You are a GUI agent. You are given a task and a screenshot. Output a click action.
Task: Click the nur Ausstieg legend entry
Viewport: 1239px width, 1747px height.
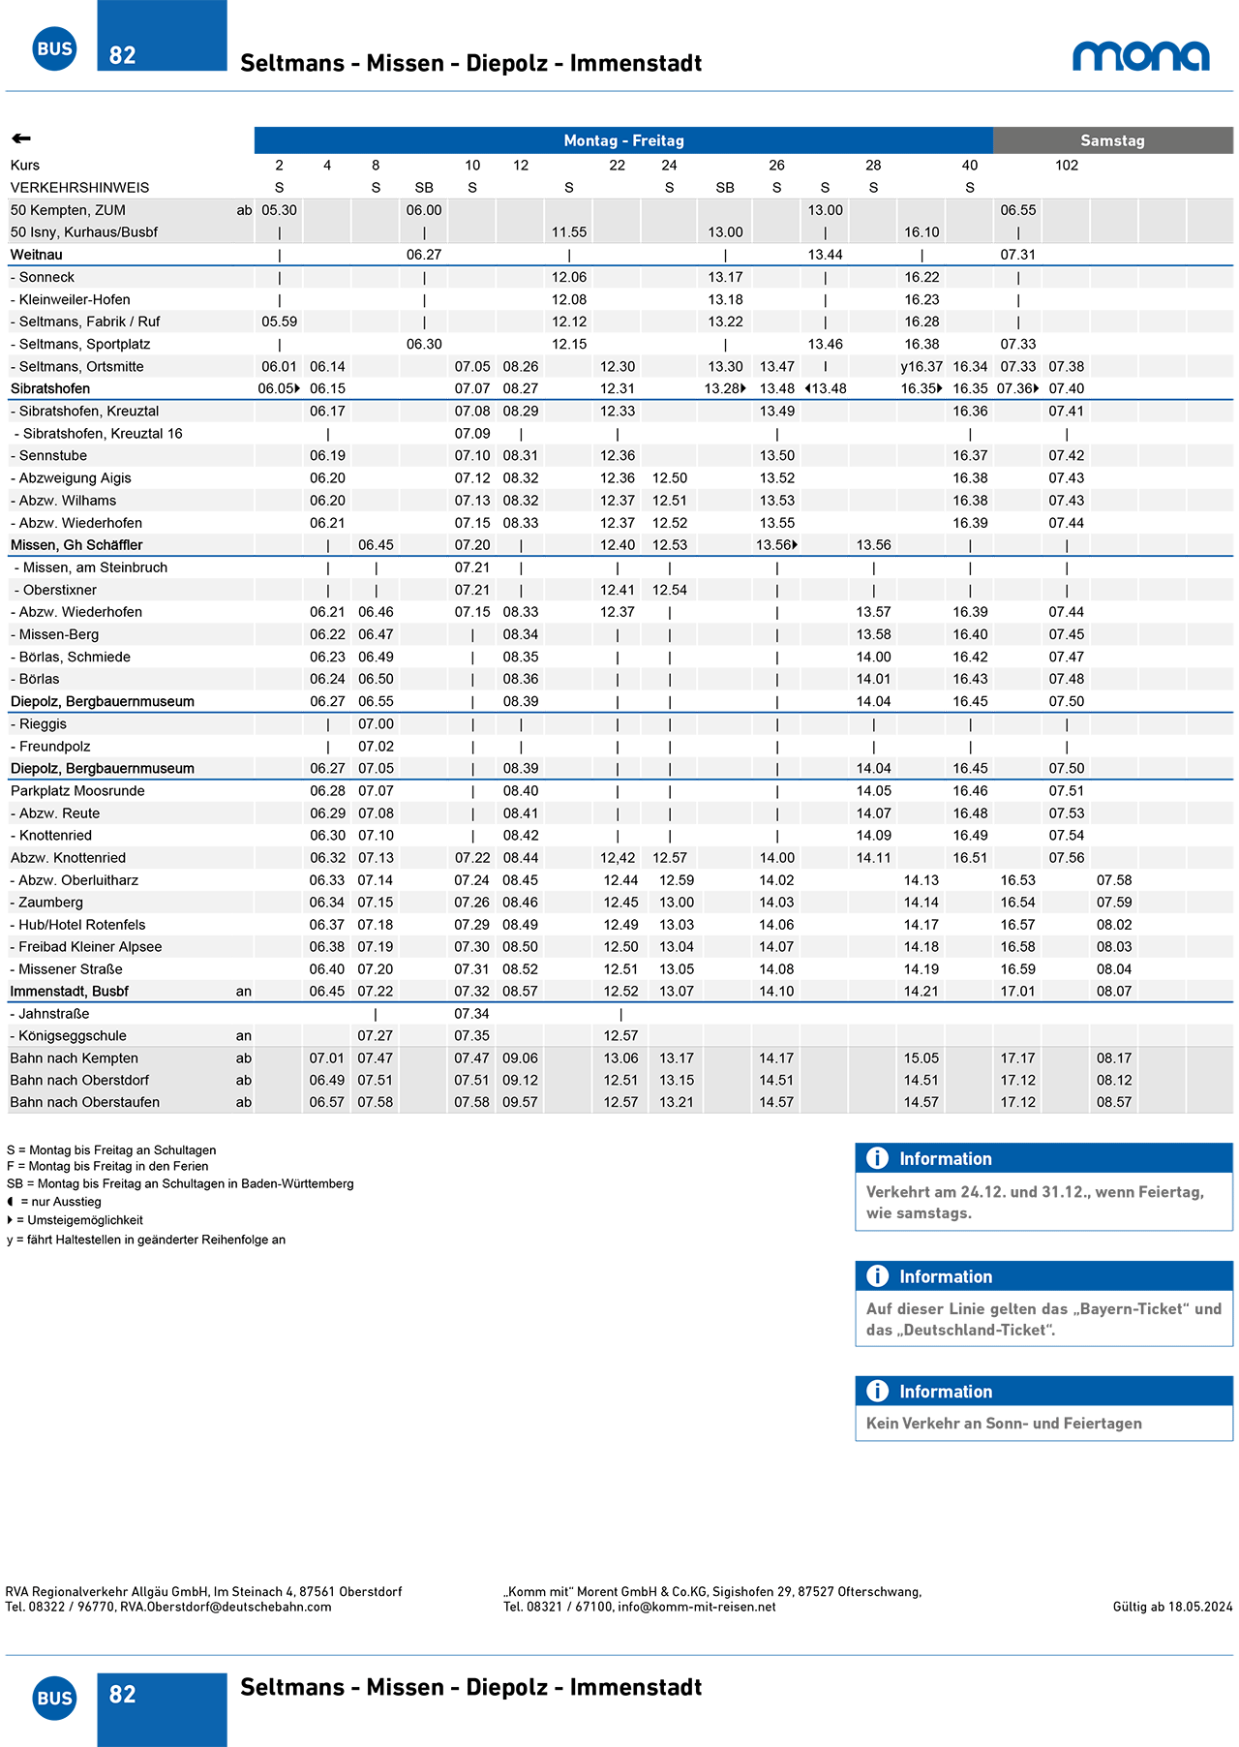point(54,1202)
